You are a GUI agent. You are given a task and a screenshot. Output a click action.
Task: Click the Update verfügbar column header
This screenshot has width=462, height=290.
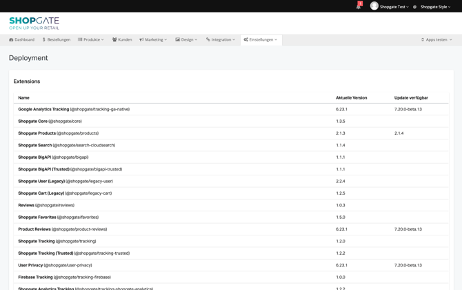coord(411,97)
